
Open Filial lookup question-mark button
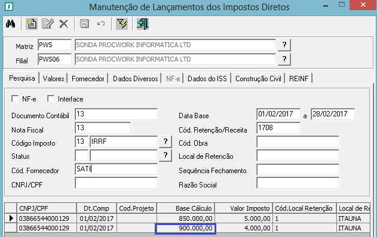pyautogui.click(x=284, y=59)
